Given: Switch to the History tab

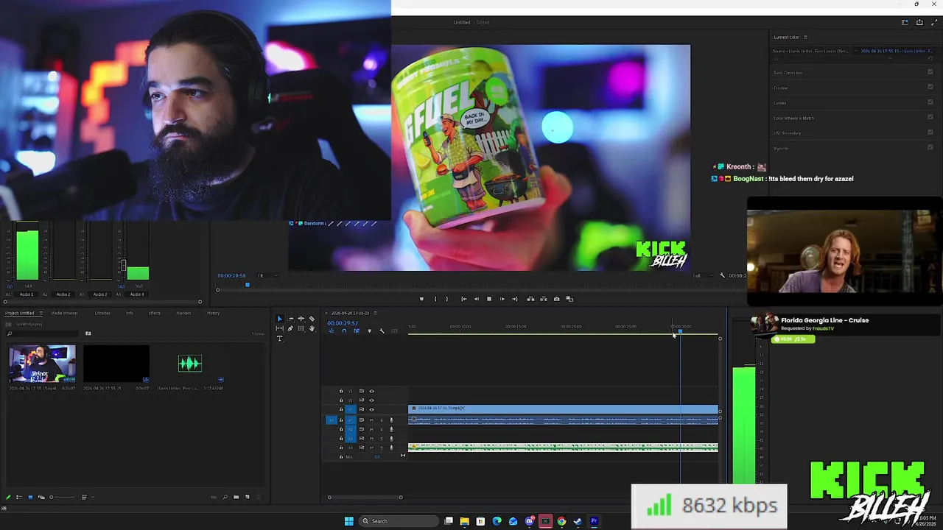Looking at the screenshot, I should click(213, 313).
